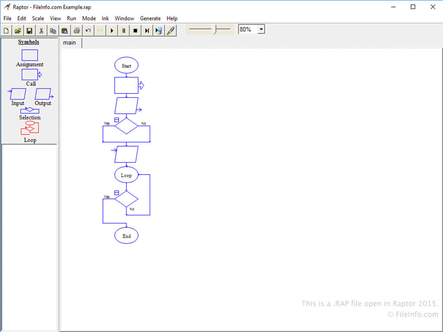Image resolution: width=443 pixels, height=332 pixels.
Task: Click the Open folder toolbar icon
Action: coord(18,31)
